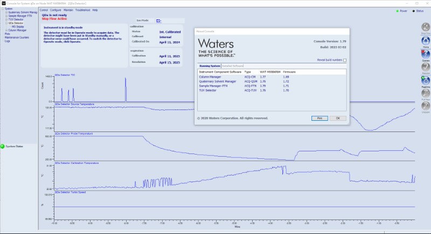Viewport: 431px width, 234px height.
Task: Enable the Reveal build numbers checkbox
Action: (x=345, y=60)
